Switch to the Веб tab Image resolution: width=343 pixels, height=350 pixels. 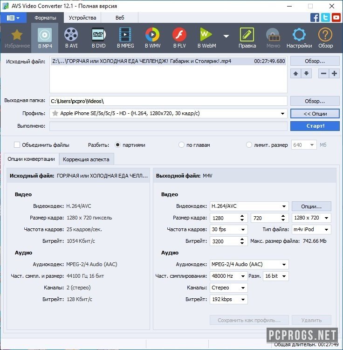pos(120,18)
